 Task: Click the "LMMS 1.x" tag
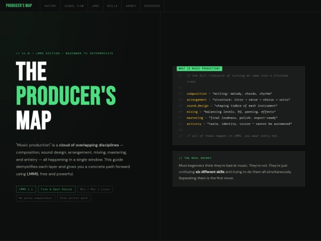pyautogui.click(x=26, y=189)
